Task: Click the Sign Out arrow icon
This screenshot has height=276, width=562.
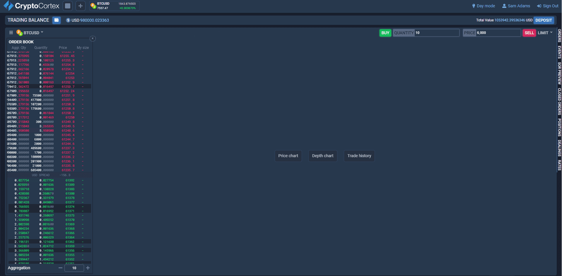Action: click(x=539, y=6)
